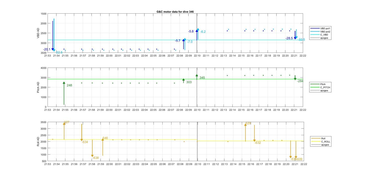
Task: Click the "Pitch AD" y-axis label
Action: point(38,87)
